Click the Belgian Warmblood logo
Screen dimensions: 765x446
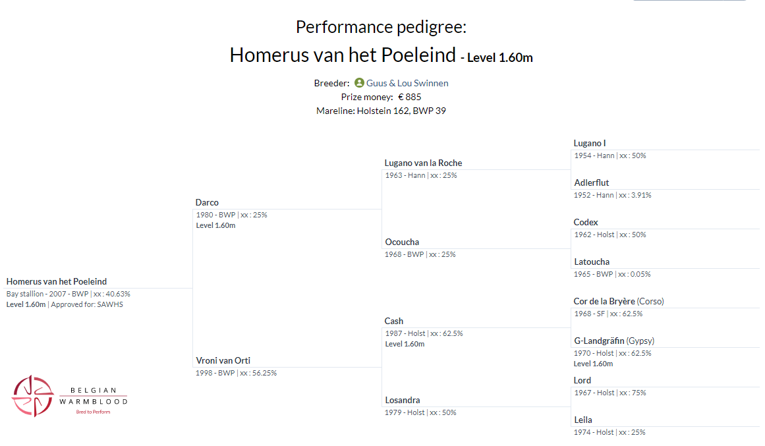pos(69,395)
